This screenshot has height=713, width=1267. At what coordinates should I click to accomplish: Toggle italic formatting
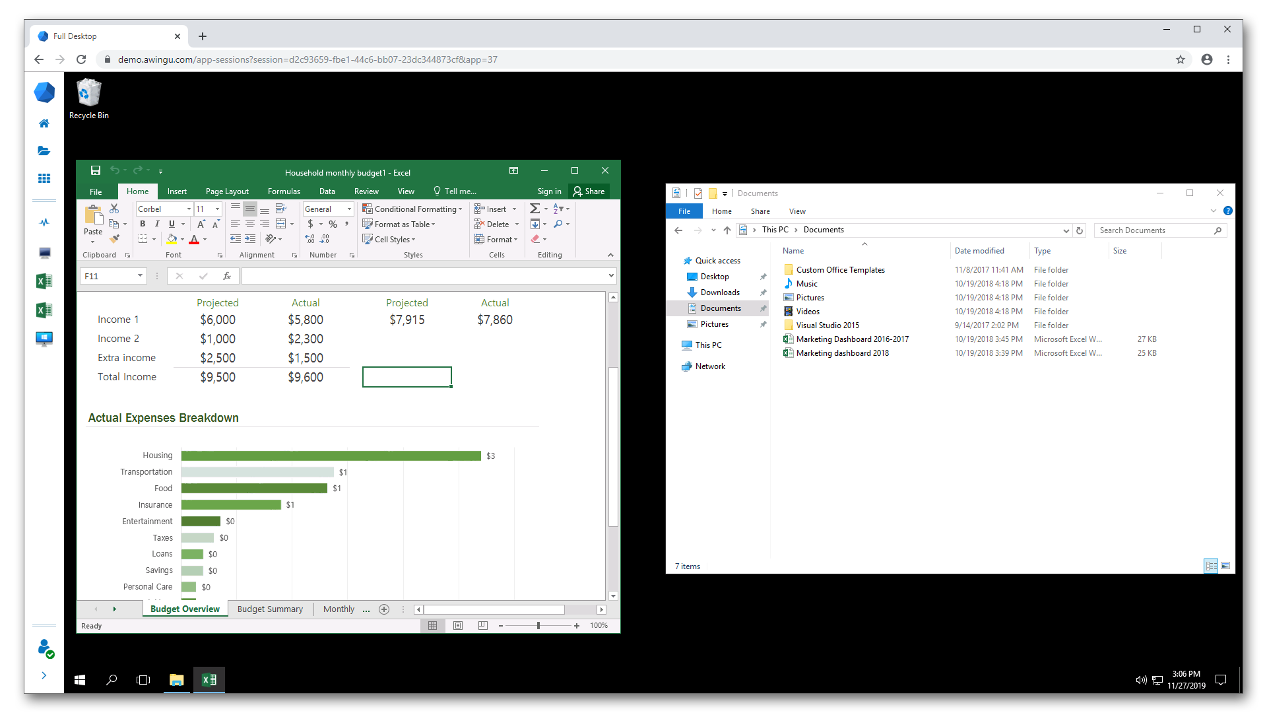click(157, 224)
